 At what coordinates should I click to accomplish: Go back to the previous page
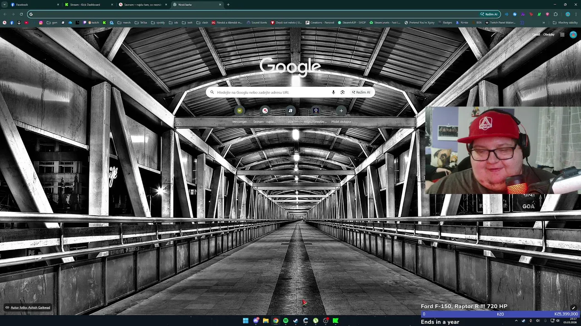[5, 14]
